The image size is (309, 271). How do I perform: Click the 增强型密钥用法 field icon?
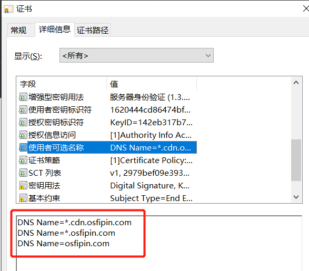pos(23,97)
